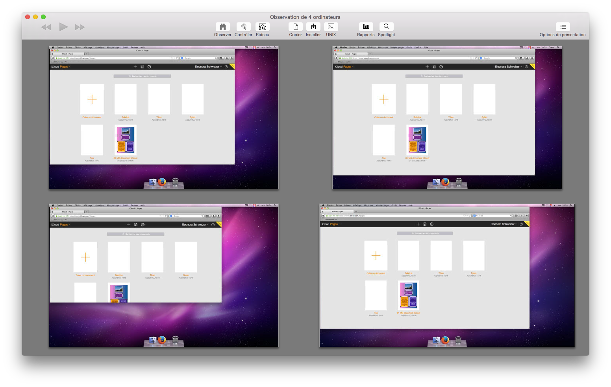
Task: Click the Observer binoculars icon
Action: pyautogui.click(x=222, y=27)
